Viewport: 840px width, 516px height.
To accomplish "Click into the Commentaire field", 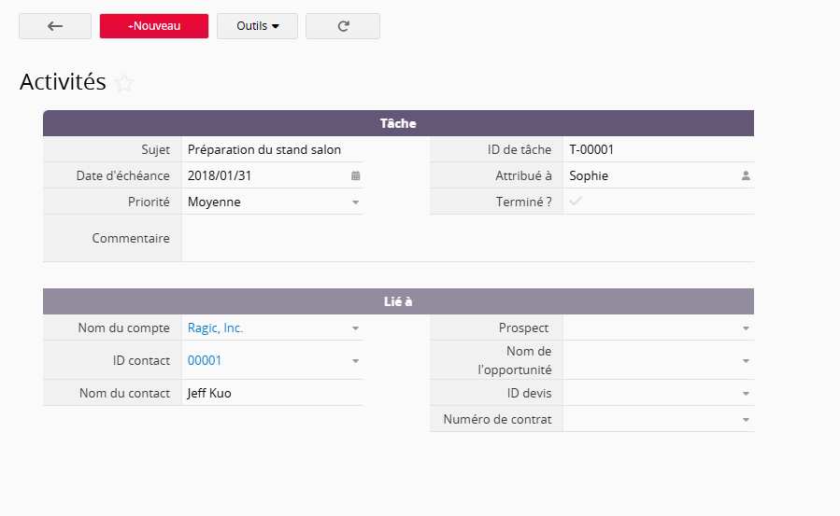I will point(467,238).
